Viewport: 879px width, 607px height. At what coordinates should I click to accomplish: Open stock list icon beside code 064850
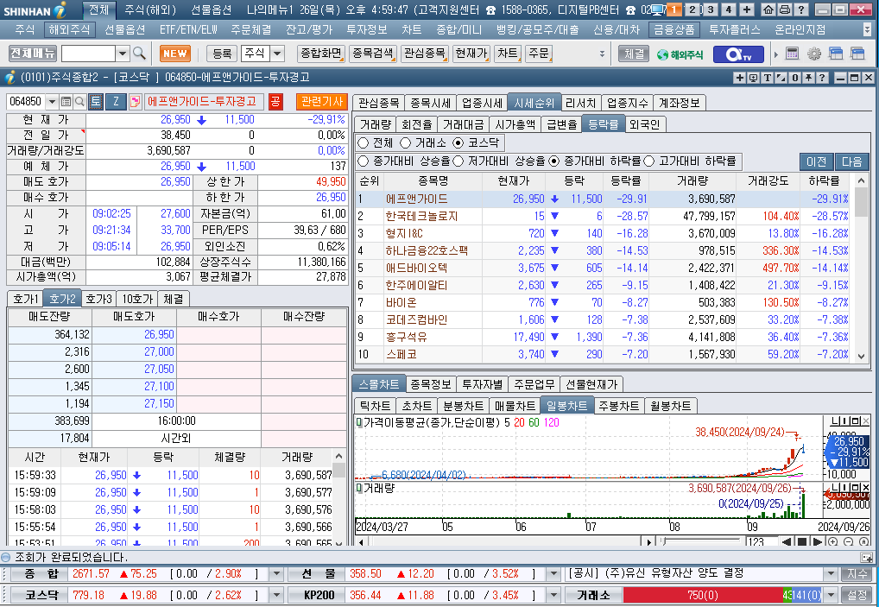66,101
